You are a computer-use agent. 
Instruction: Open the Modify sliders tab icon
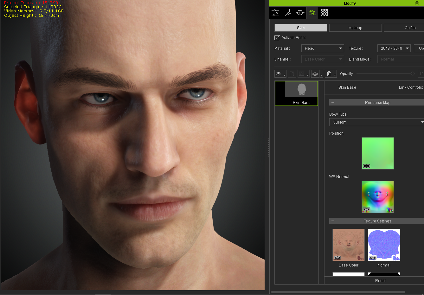click(275, 13)
